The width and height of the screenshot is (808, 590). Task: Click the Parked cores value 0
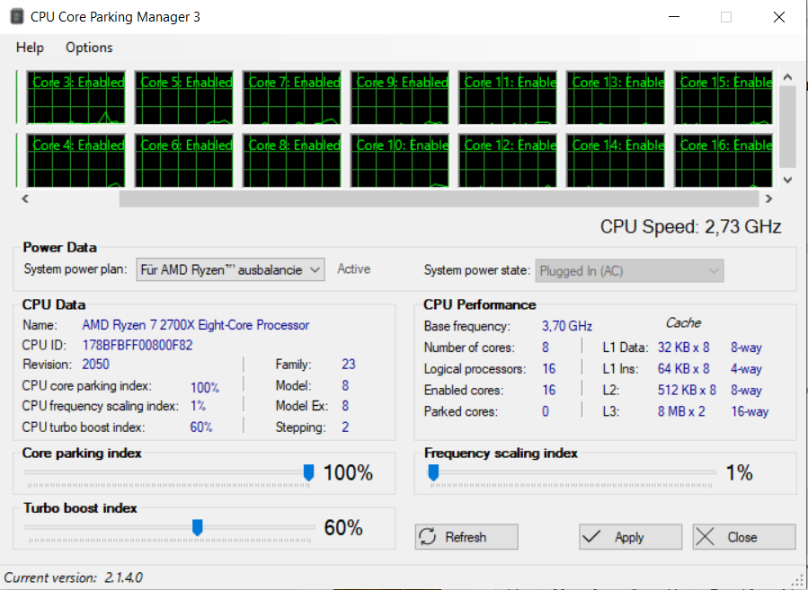click(546, 412)
